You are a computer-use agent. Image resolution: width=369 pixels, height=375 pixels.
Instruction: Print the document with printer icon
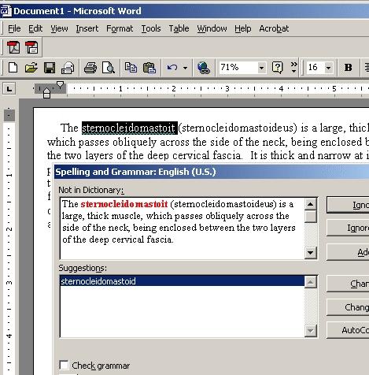coord(90,68)
